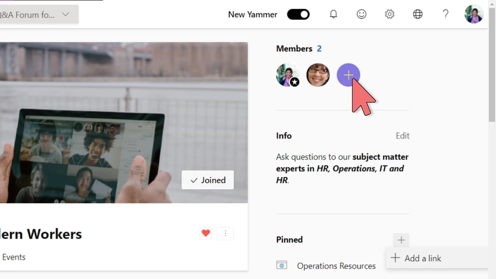Click the community cover photo
496x279 pixels.
(x=123, y=123)
